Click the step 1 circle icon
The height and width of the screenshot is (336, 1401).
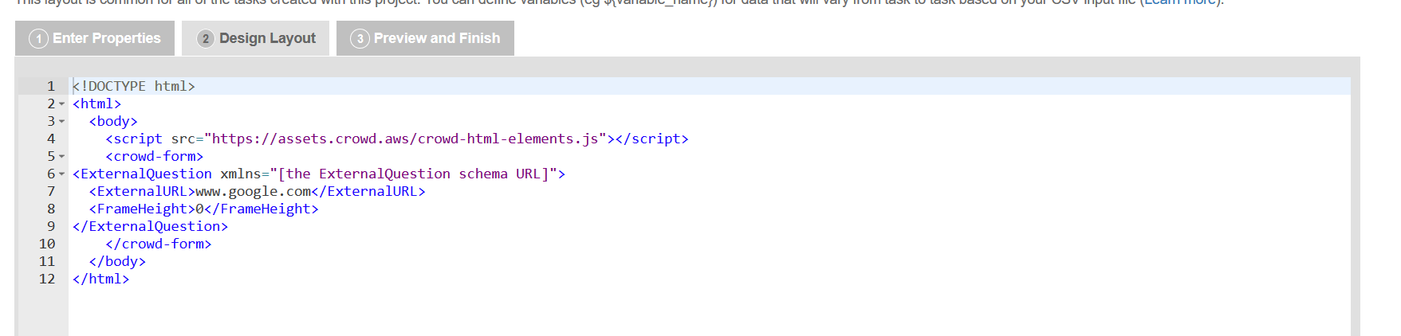[x=38, y=38]
